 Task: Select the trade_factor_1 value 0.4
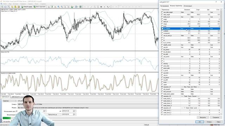coord(189,99)
